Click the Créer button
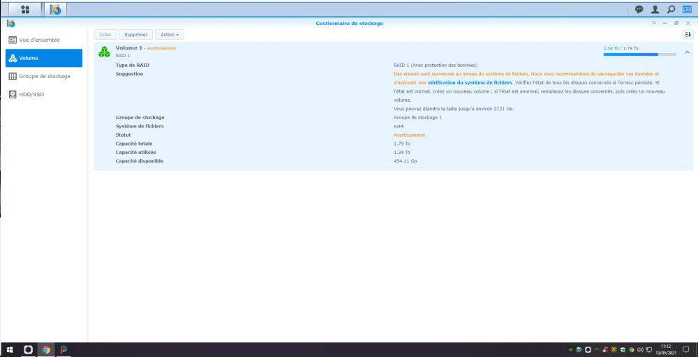Screen dimensions: 698x357 [x=105, y=35]
